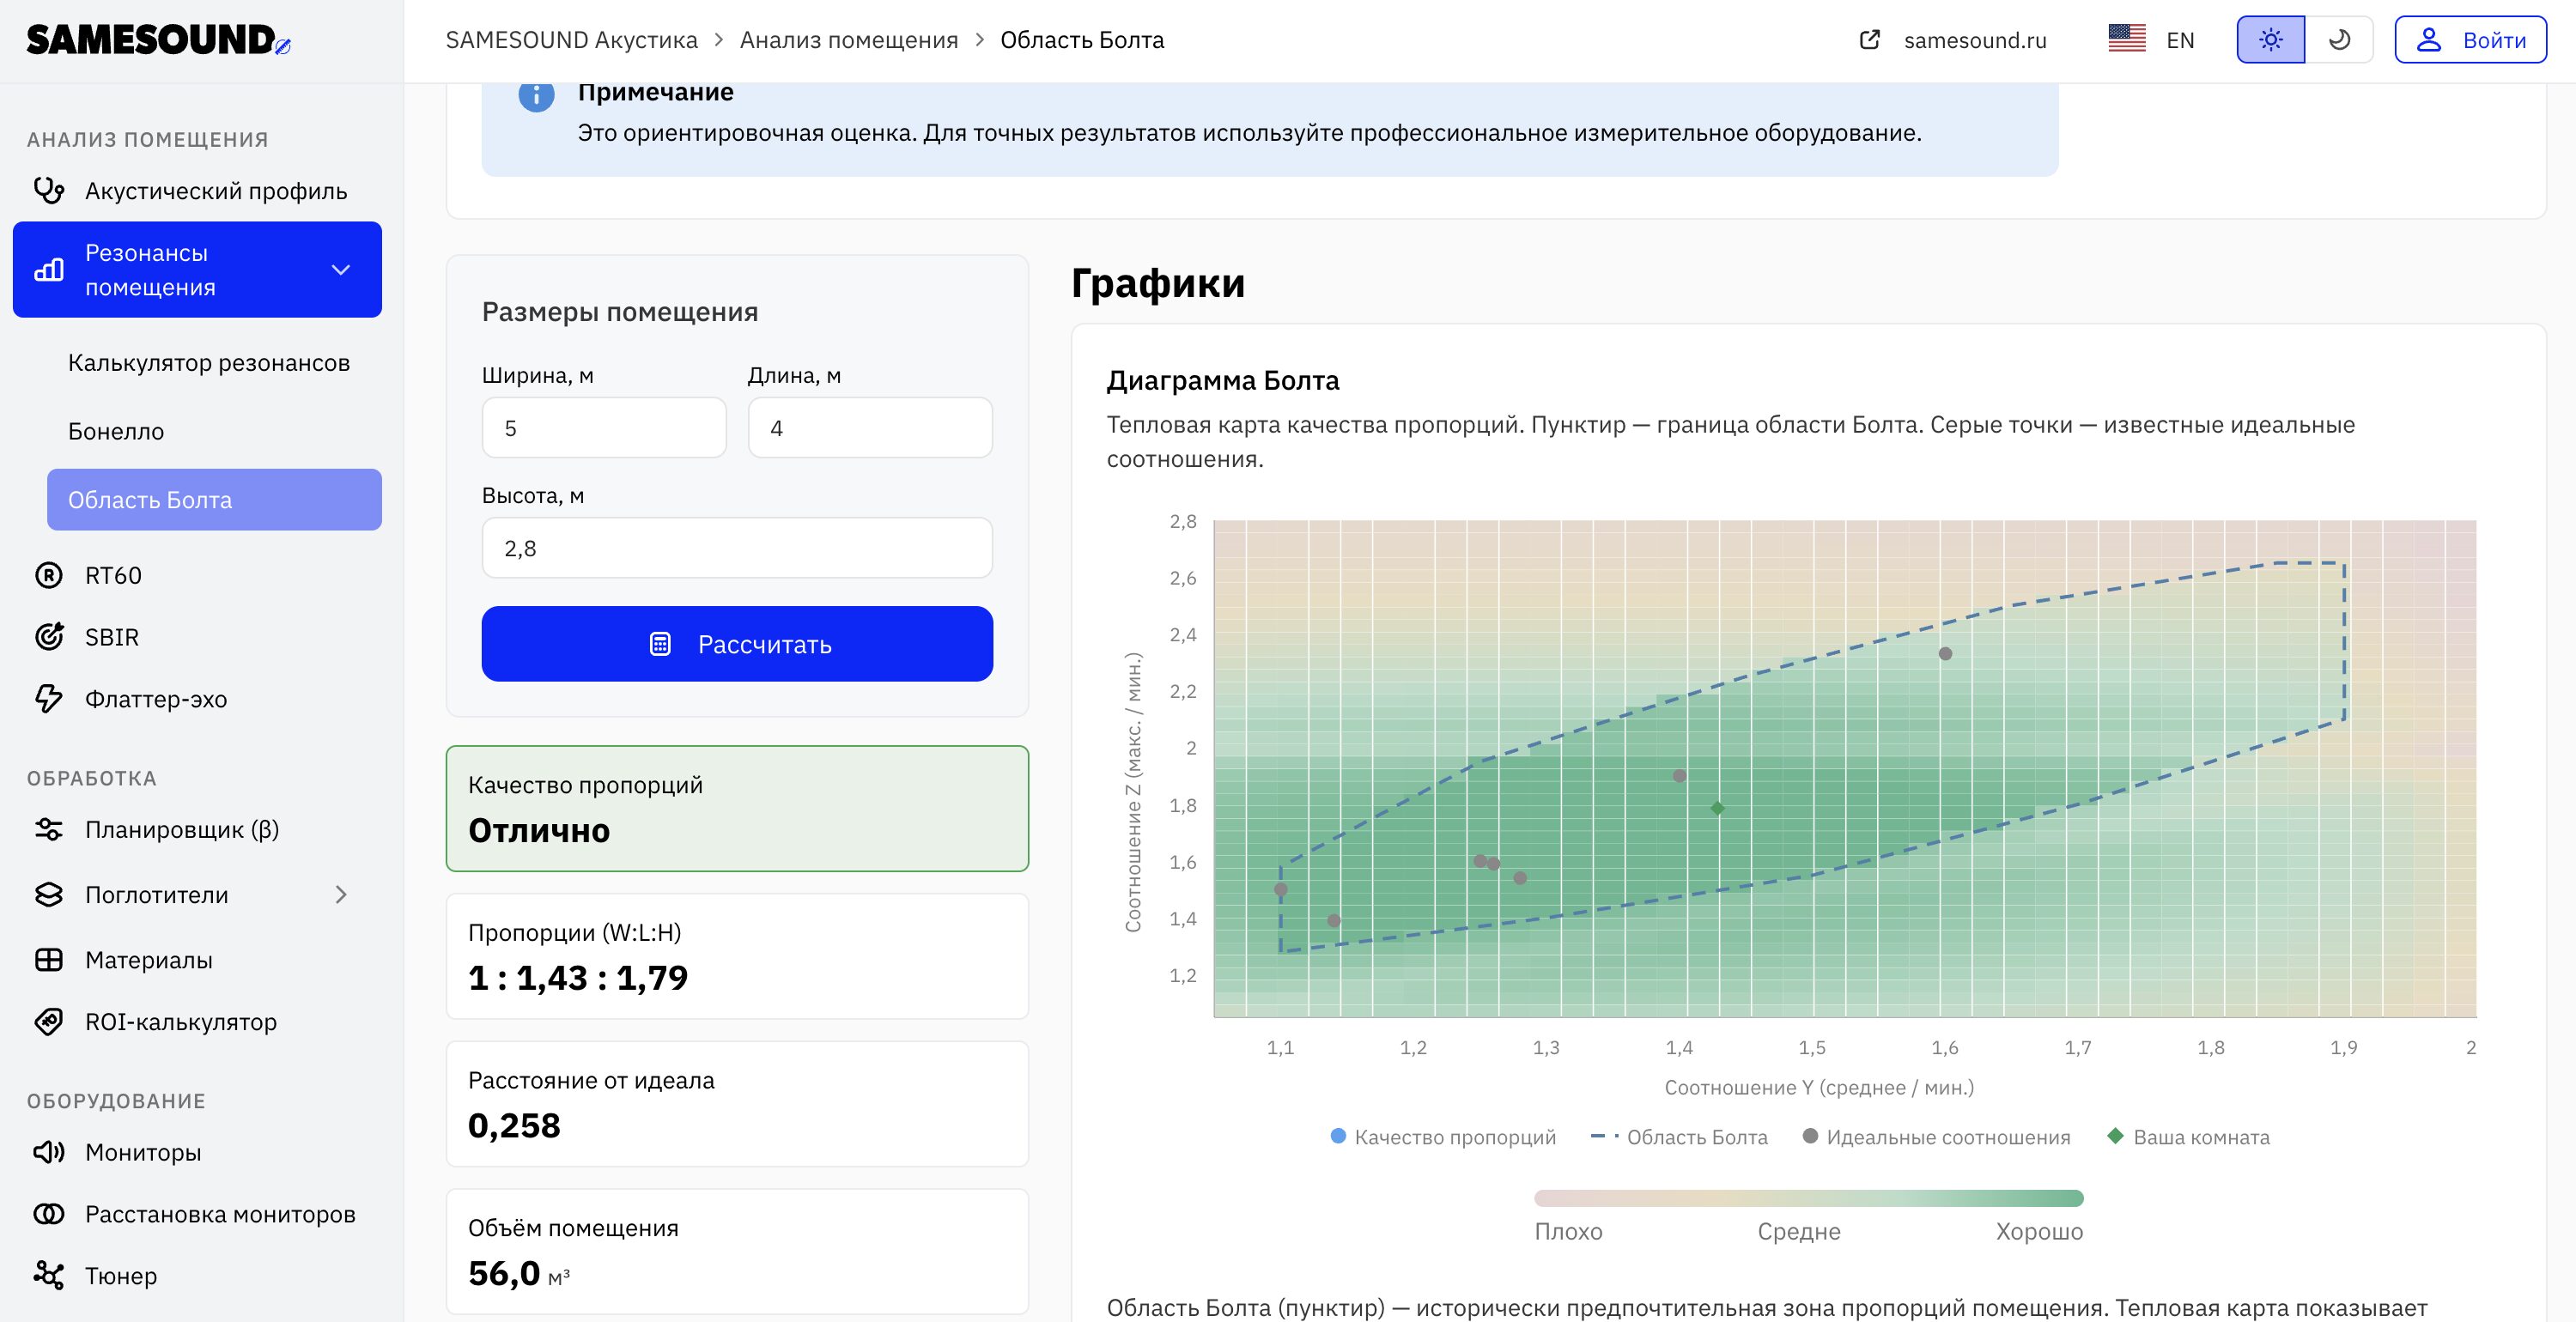Click the SBIR target icon
Viewport: 2576px width, 1322px height.
coord(49,637)
